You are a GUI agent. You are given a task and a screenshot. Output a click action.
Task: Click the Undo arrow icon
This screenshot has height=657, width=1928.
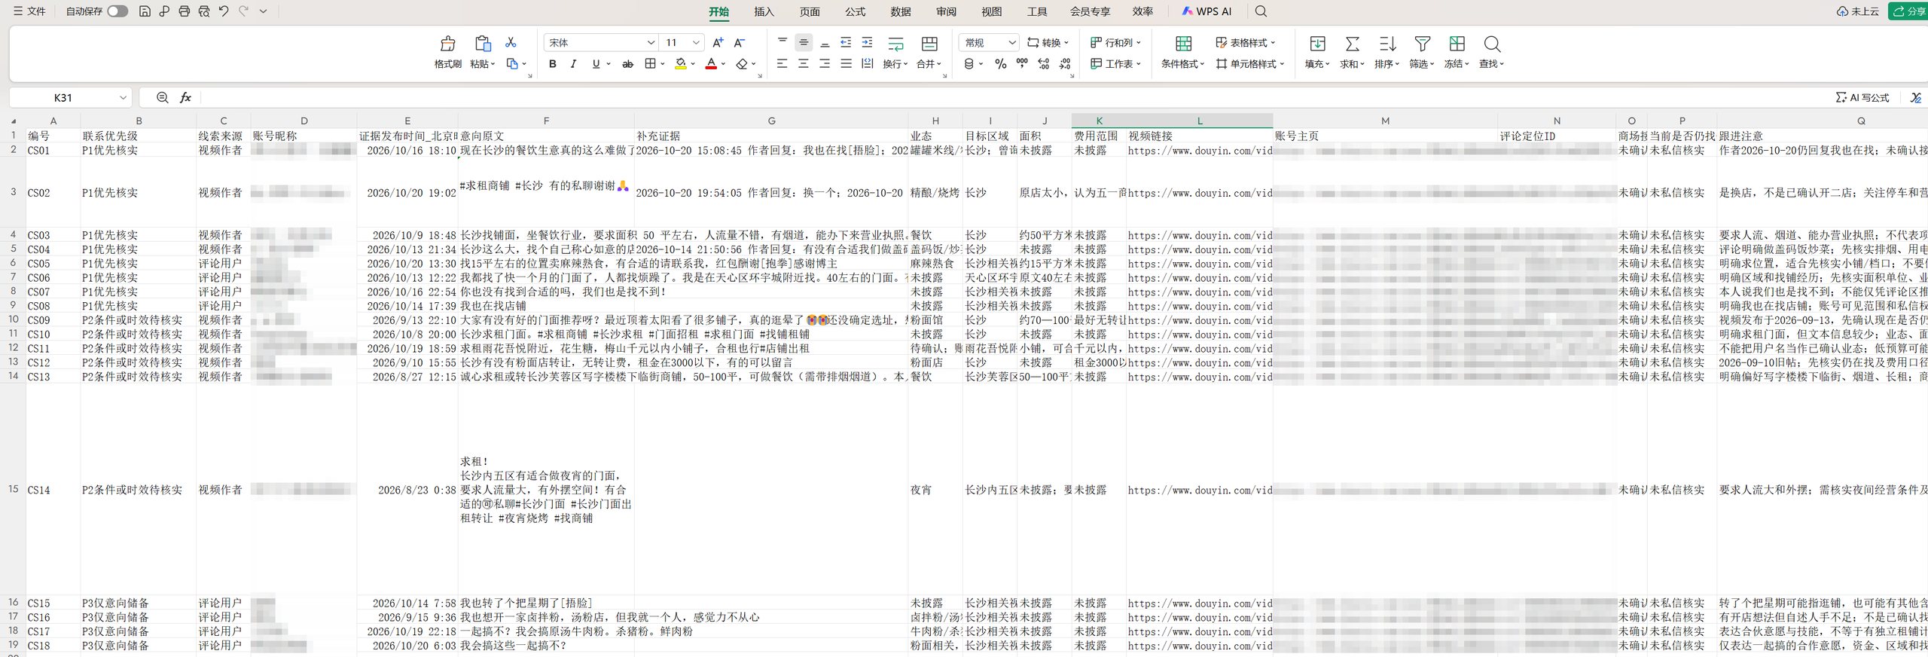coord(224,11)
